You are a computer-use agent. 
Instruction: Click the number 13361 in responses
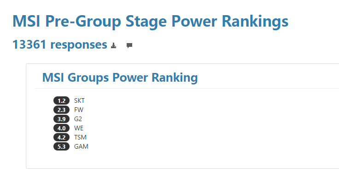[29, 45]
